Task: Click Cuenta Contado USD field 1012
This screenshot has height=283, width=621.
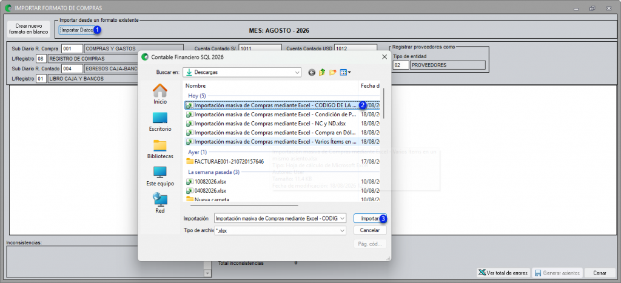Action: tap(354, 48)
